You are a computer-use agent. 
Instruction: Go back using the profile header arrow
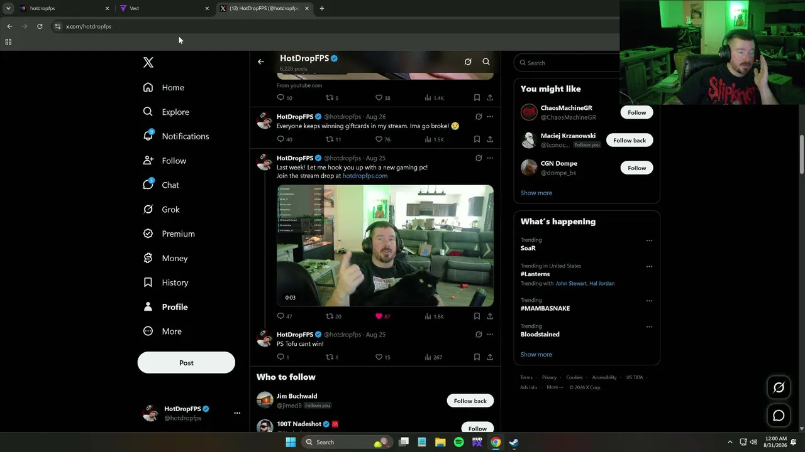point(261,62)
